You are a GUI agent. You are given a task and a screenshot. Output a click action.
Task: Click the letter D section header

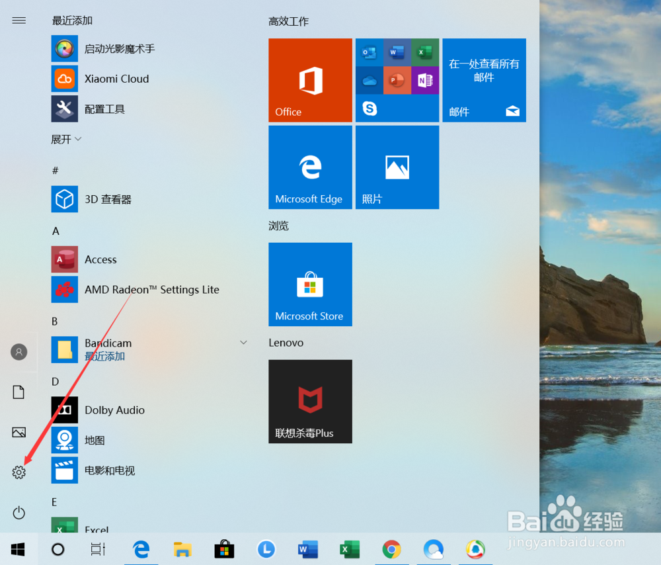[56, 382]
